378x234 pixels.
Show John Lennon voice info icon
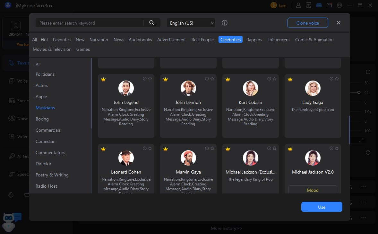(x=207, y=79)
